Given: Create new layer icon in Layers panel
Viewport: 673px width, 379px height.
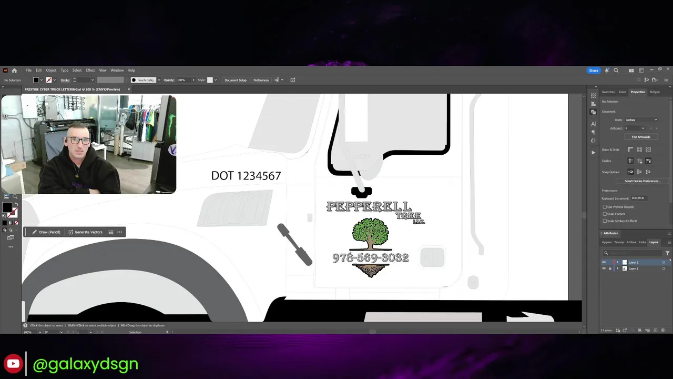Looking at the screenshot, I should point(656,330).
